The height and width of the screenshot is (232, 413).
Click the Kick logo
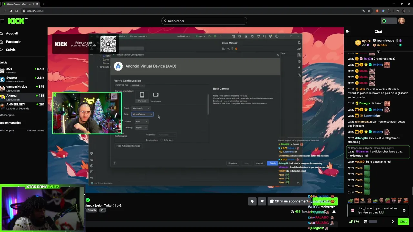pyautogui.click(x=18, y=21)
